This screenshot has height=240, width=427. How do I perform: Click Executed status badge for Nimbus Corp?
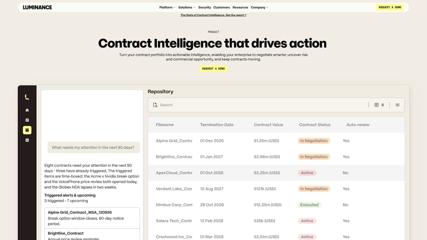[x=309, y=205]
